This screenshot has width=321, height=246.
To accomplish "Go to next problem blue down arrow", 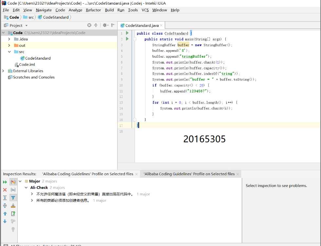I will coord(5,221).
